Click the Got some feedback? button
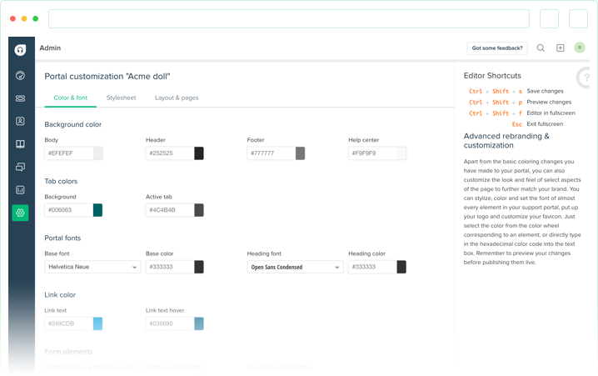598x376 pixels. 496,48
